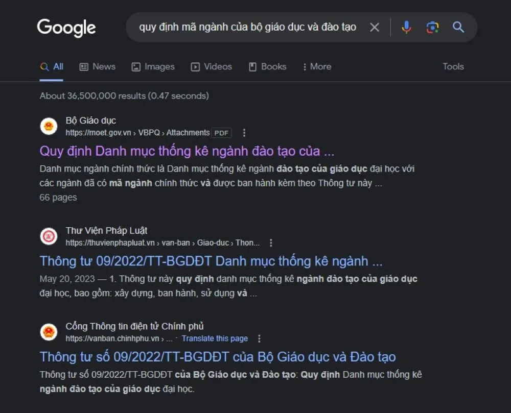The width and height of the screenshot is (511, 413).
Task: Expand the More search filters menu
Action: [317, 67]
